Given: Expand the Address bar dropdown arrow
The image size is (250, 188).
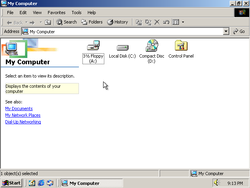Looking at the screenshot, I should click(x=226, y=31).
